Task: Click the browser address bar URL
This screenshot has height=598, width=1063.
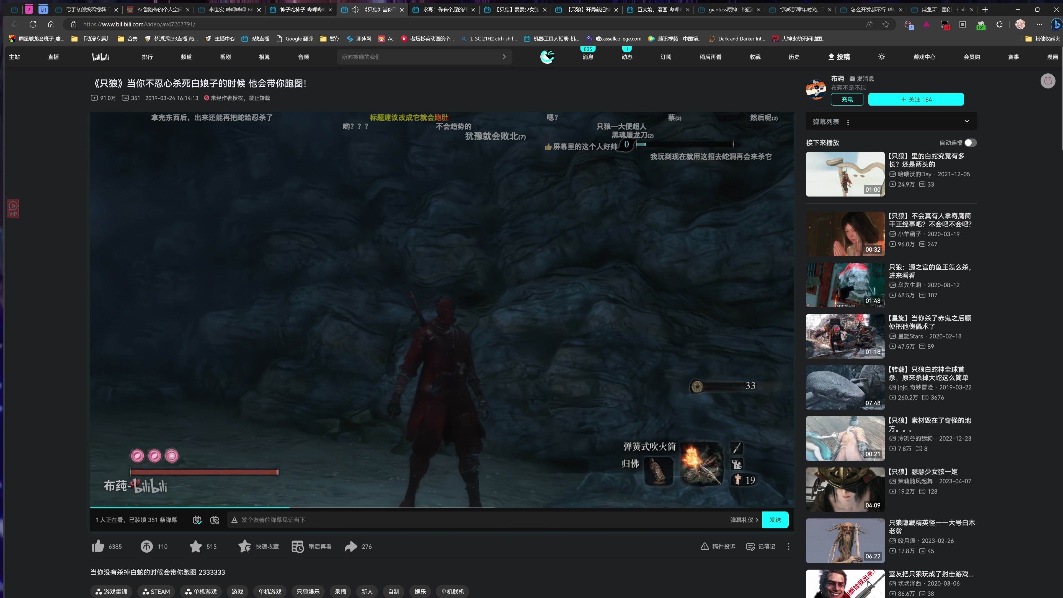Action: pyautogui.click(x=139, y=24)
